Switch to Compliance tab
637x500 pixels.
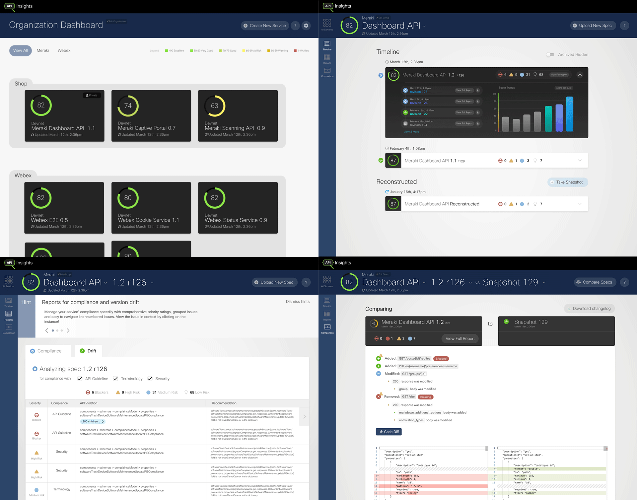click(48, 351)
